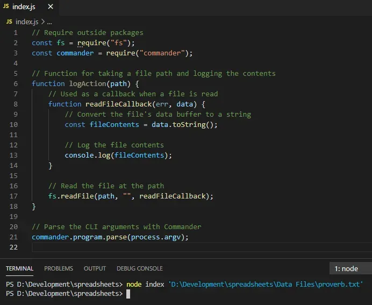Select the index.js editor tab

tap(24, 8)
